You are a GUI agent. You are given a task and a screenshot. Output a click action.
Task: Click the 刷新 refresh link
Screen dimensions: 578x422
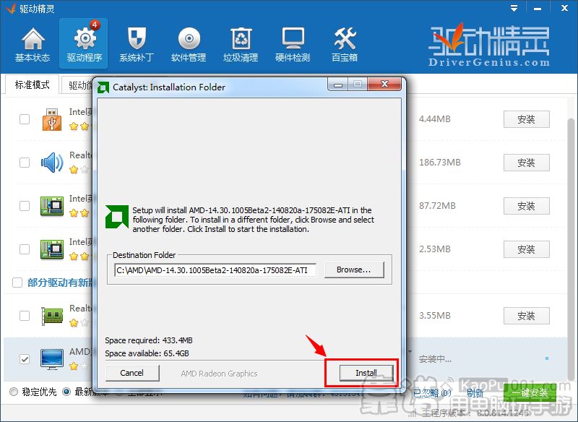(475, 393)
